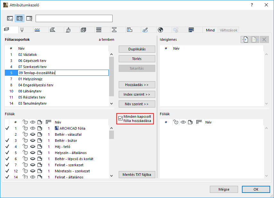Sort left Fóliák by lock column header

point(25,122)
